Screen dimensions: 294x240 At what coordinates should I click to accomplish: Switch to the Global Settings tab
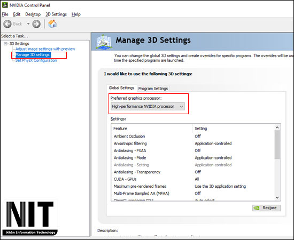[121, 87]
